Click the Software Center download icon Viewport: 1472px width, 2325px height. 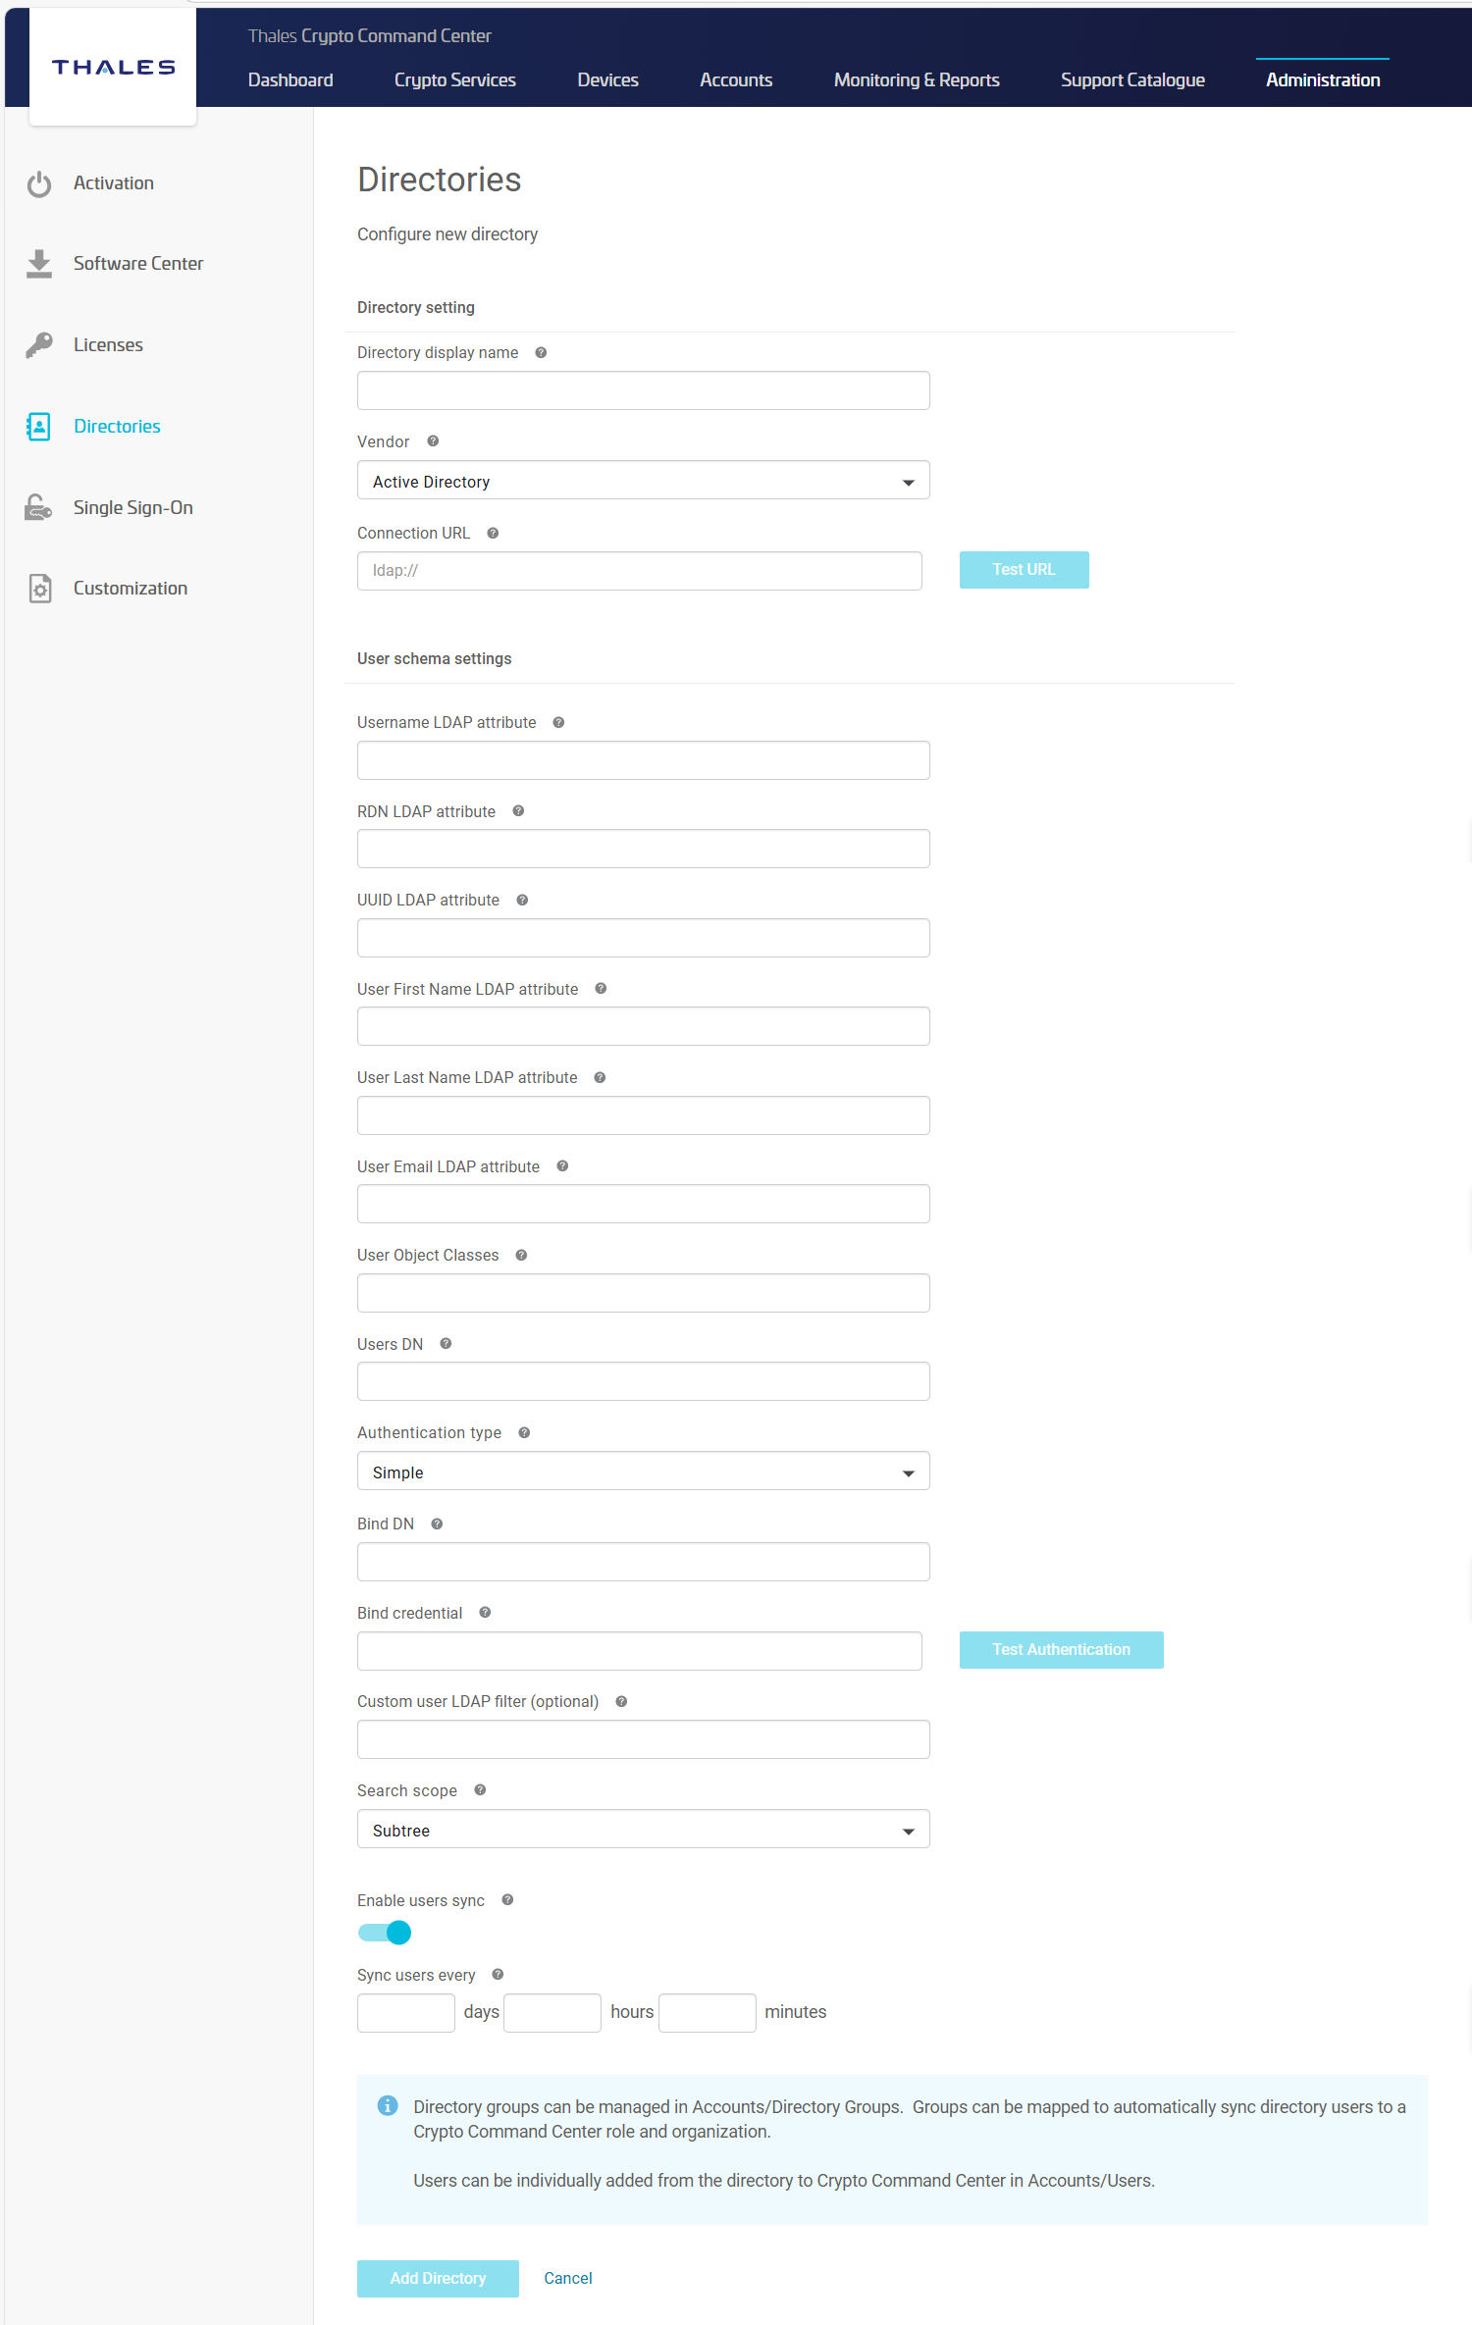coord(39,264)
